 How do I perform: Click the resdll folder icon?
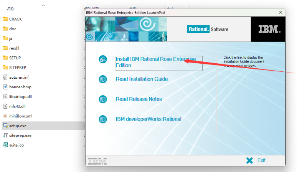[5, 48]
